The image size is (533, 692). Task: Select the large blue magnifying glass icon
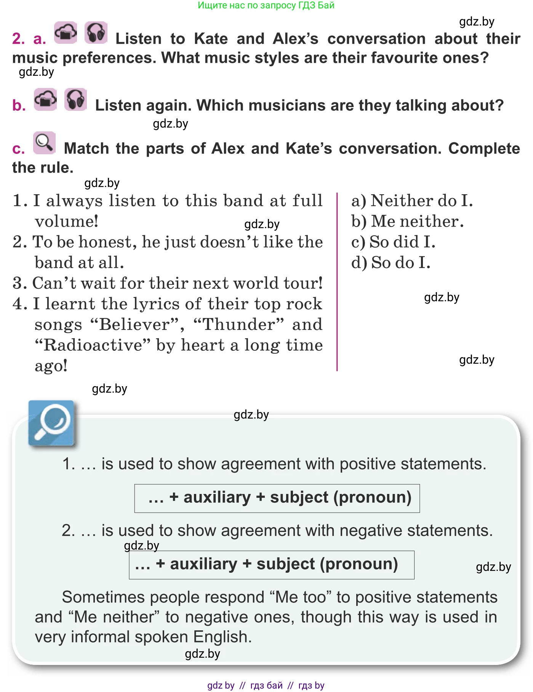tap(51, 423)
